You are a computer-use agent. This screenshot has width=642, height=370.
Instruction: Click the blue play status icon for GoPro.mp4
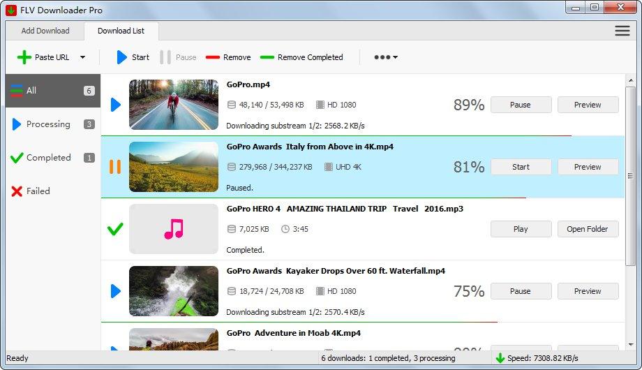click(116, 105)
